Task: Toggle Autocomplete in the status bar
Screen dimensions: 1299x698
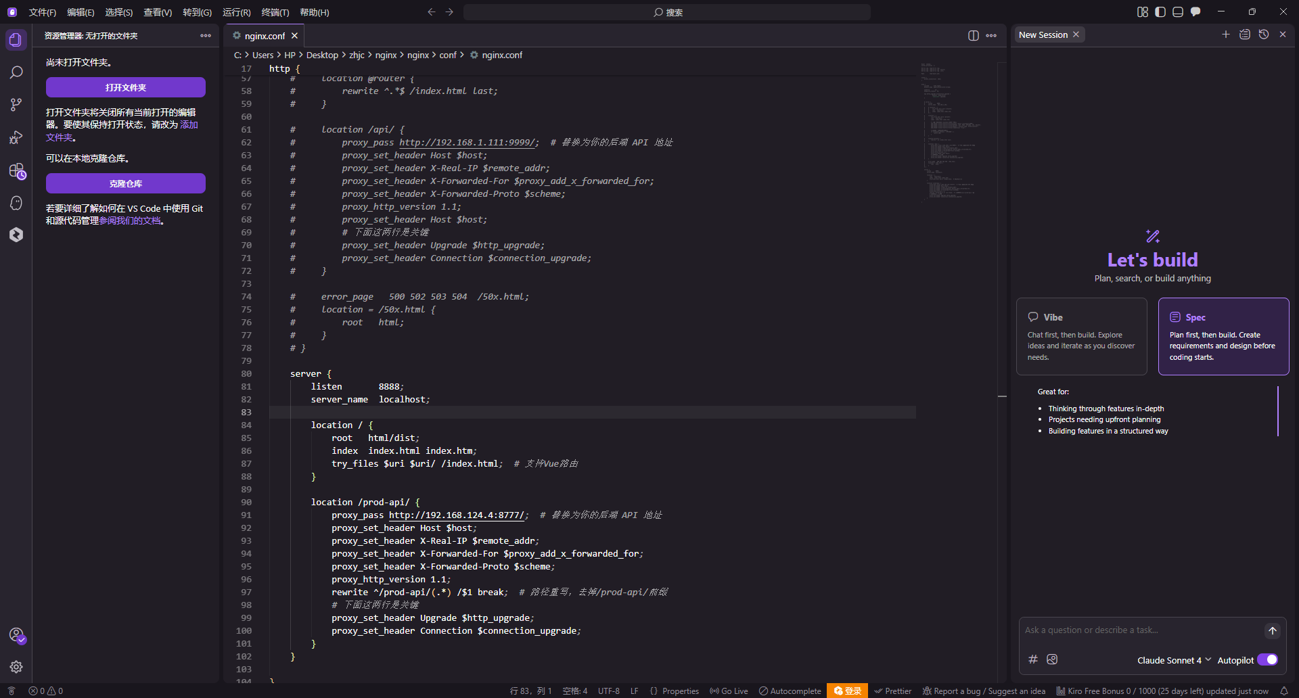Action: point(790,691)
